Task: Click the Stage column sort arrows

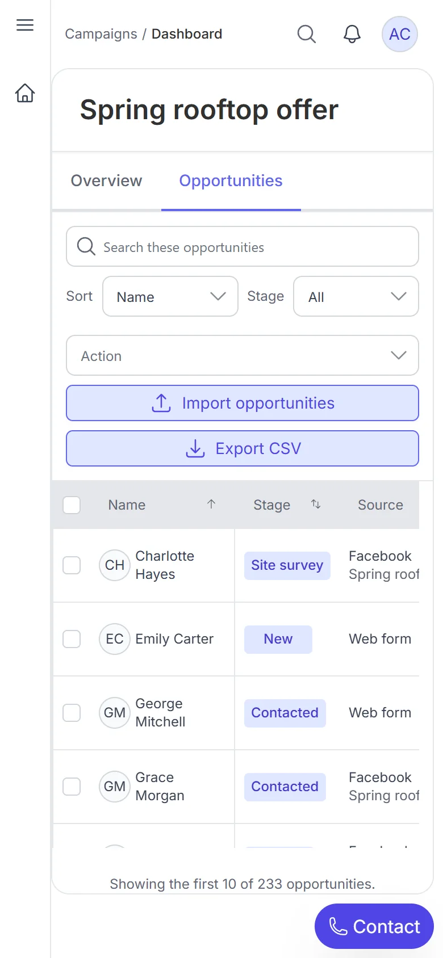Action: (x=316, y=504)
